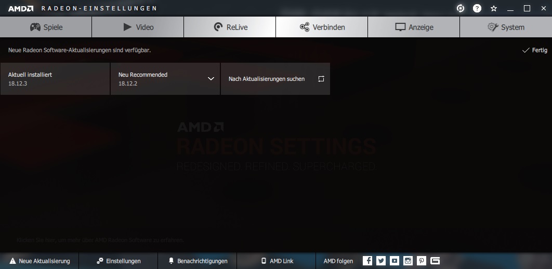
Task: Open AMD Link in the bottom bar
Action: (277, 261)
